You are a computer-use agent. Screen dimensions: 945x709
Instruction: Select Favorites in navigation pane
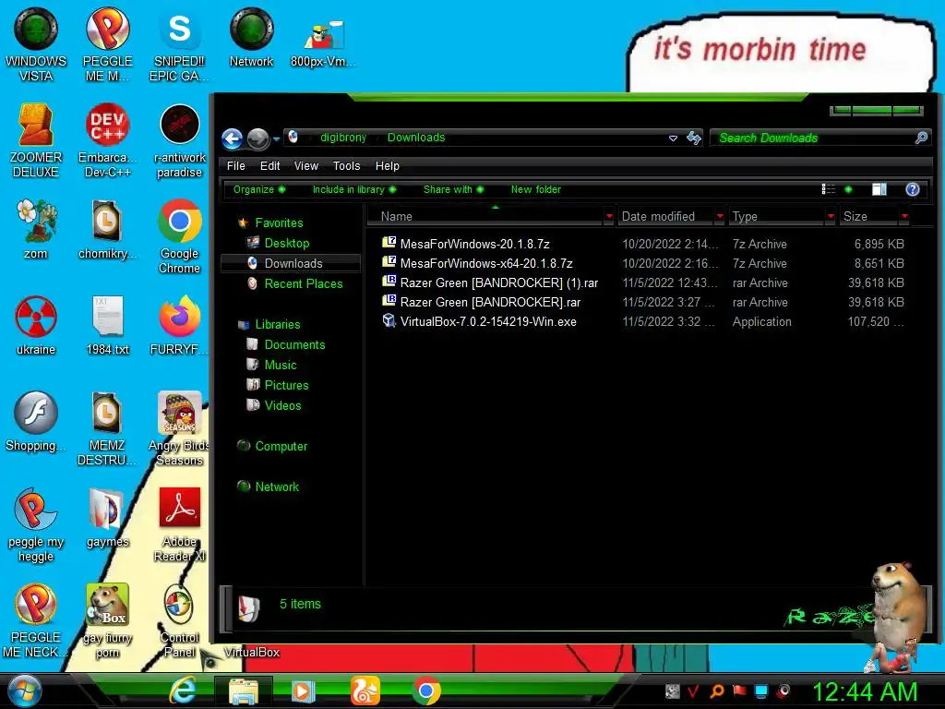pos(279,223)
